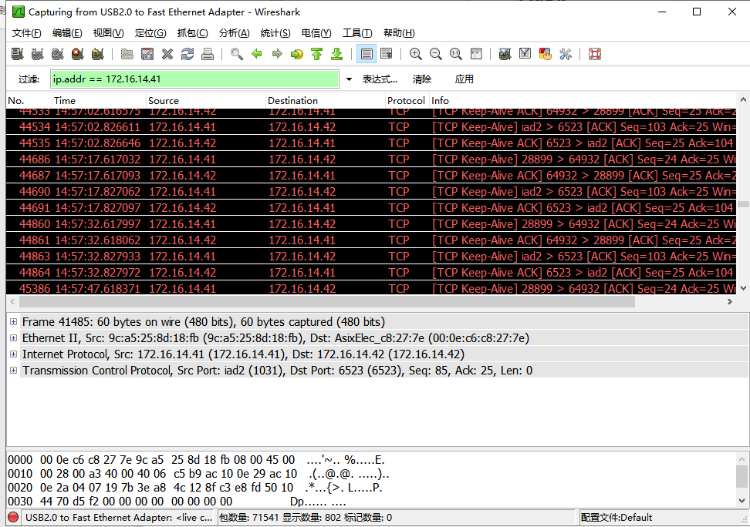Open help lifebuoy icon
The image size is (750, 527).
click(595, 54)
